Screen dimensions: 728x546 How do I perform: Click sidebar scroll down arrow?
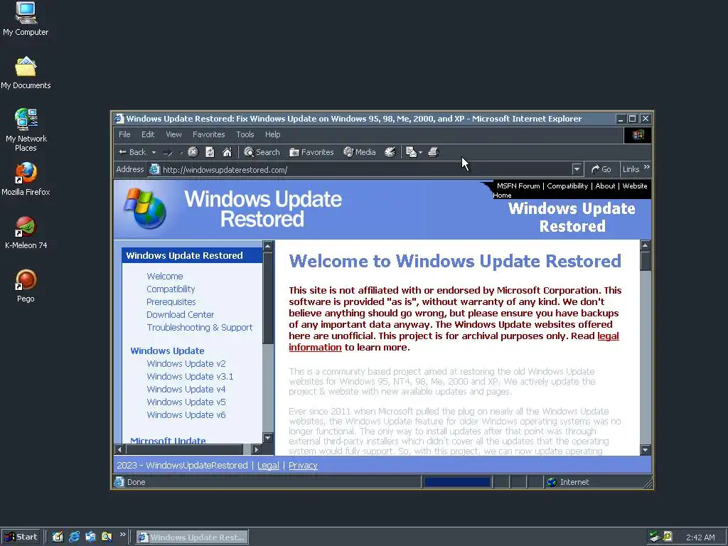click(x=268, y=437)
